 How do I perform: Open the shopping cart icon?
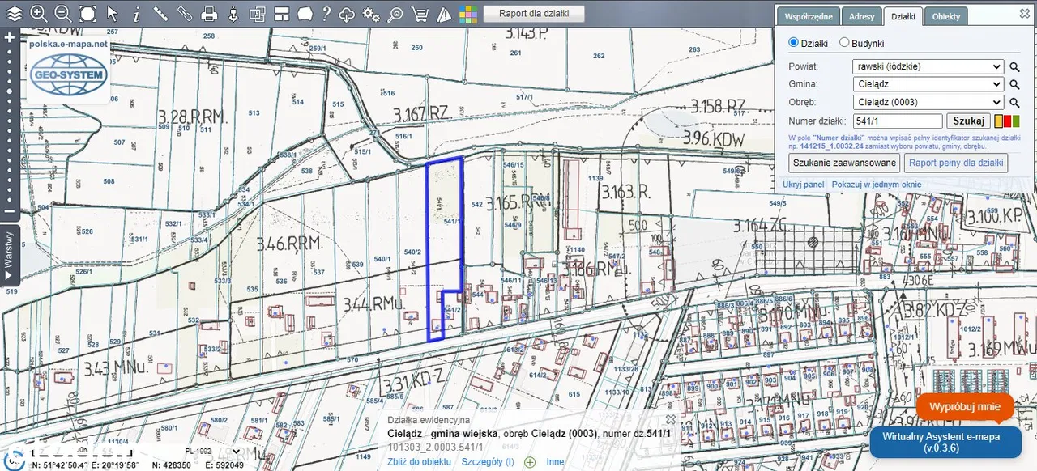420,14
